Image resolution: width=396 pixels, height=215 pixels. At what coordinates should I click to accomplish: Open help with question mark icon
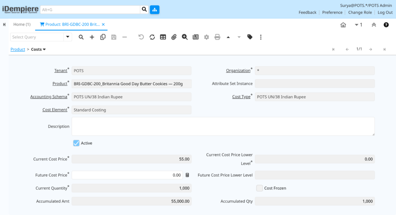[386, 25]
